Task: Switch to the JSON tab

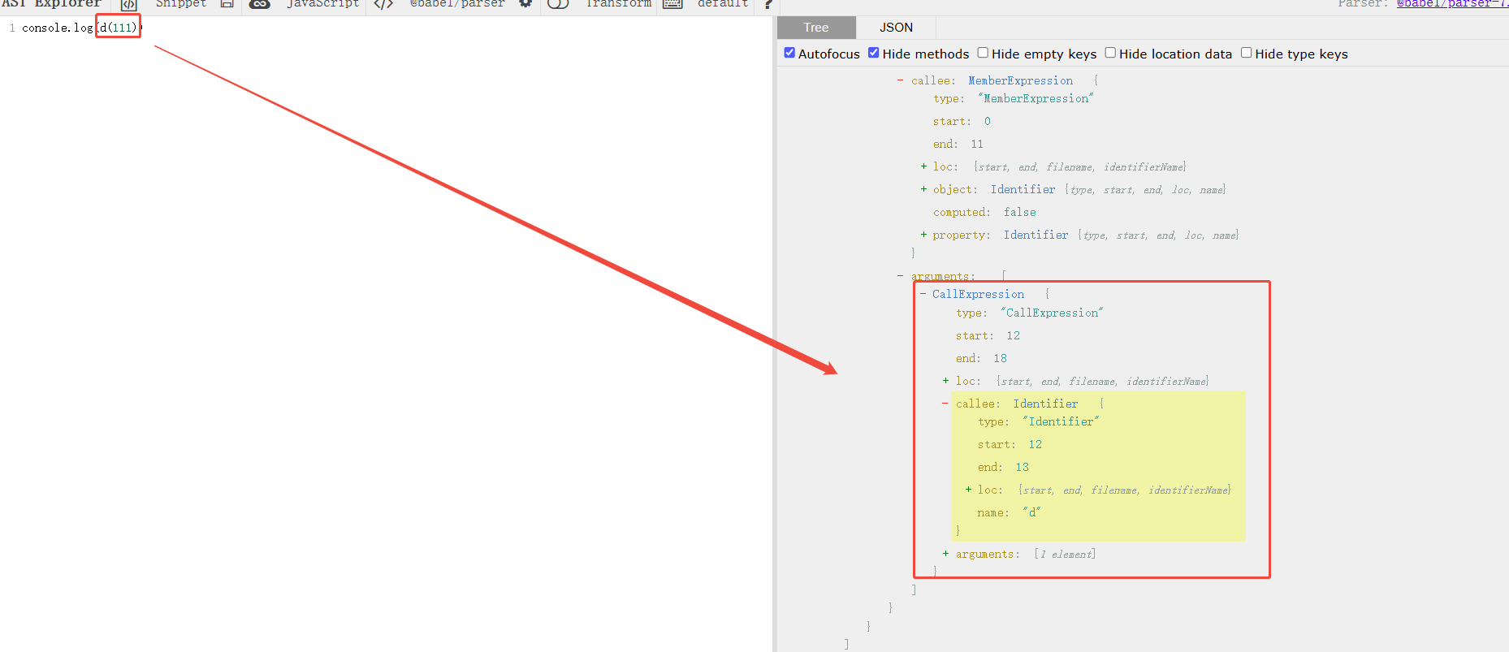Action: [x=896, y=28]
